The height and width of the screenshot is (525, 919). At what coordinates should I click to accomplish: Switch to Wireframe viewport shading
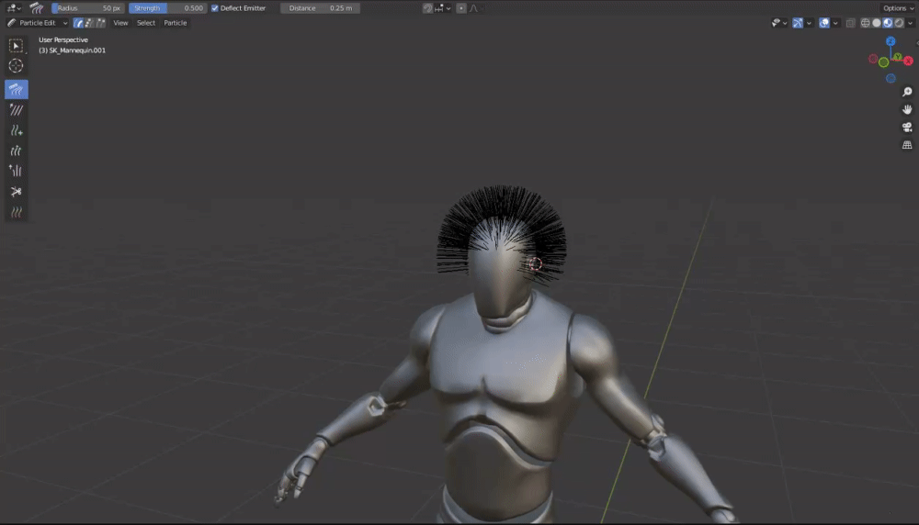click(x=865, y=23)
